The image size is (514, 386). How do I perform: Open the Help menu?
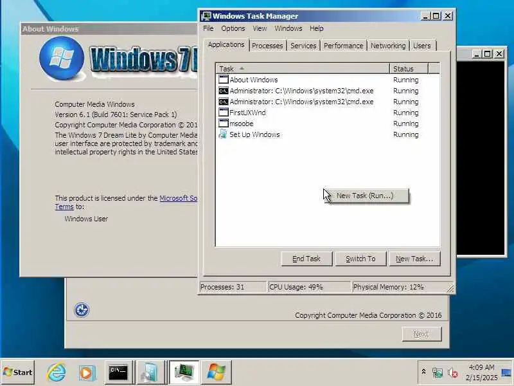316,28
